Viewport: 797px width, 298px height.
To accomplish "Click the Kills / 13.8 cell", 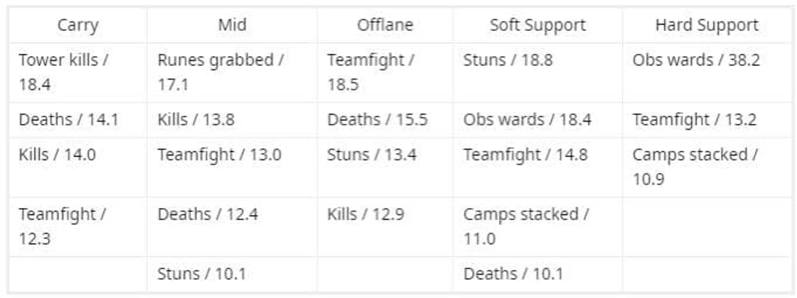I will 196,120.
